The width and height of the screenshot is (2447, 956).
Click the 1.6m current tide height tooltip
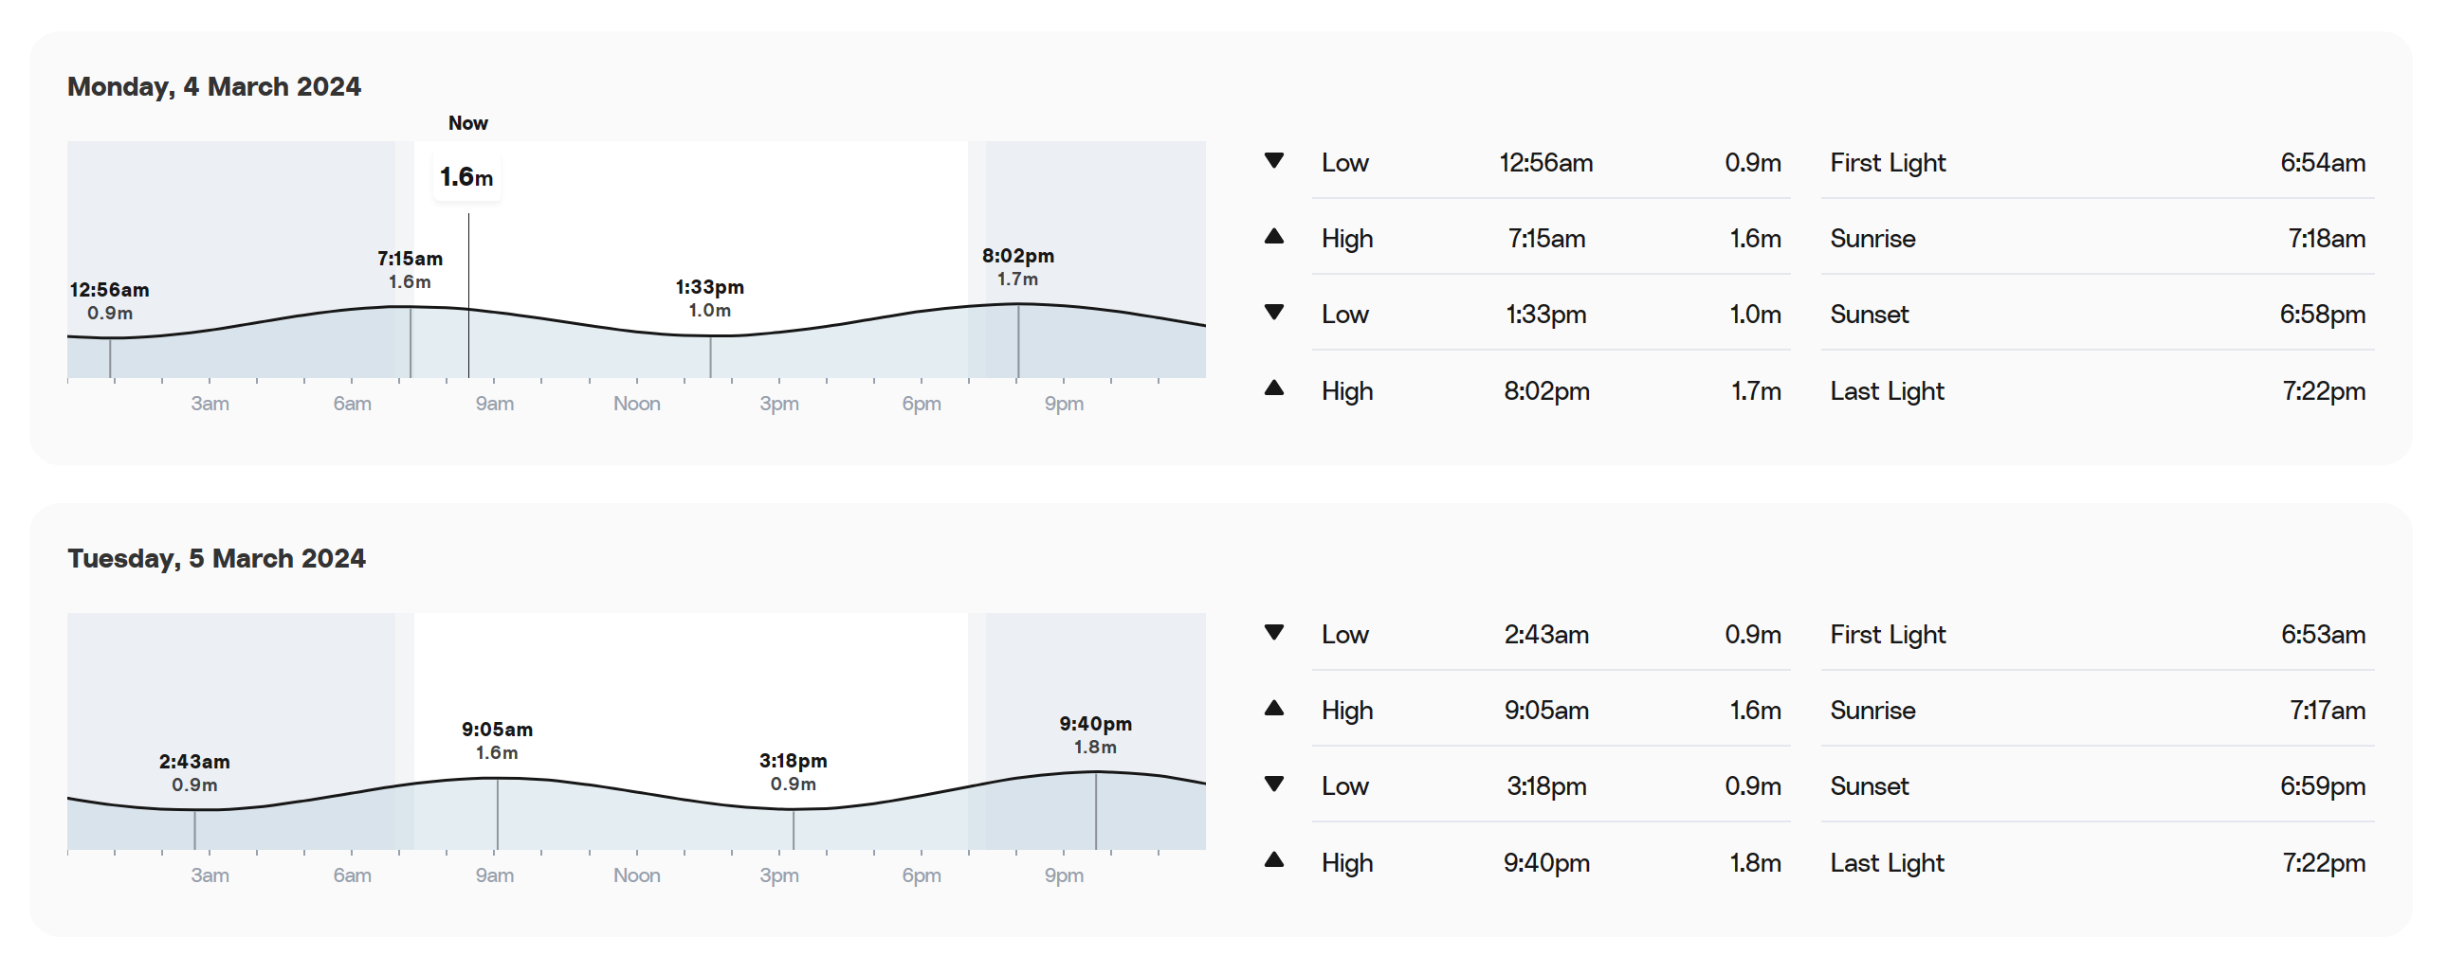pyautogui.click(x=466, y=176)
